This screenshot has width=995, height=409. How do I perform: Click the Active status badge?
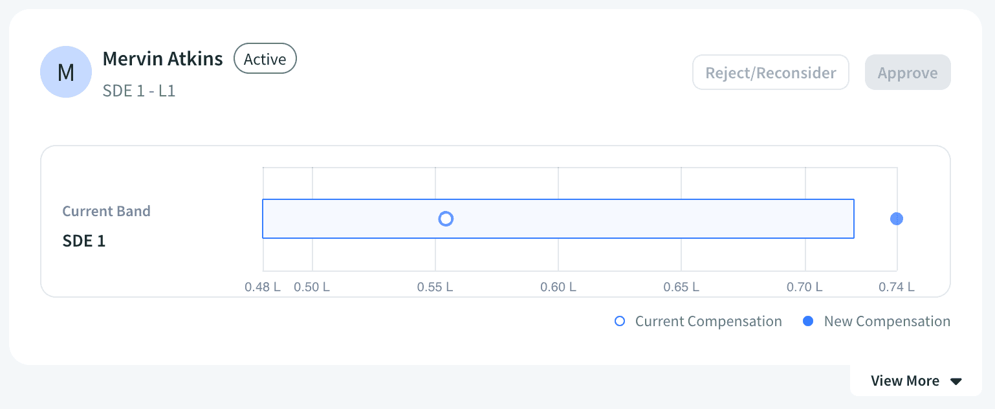[x=265, y=59]
